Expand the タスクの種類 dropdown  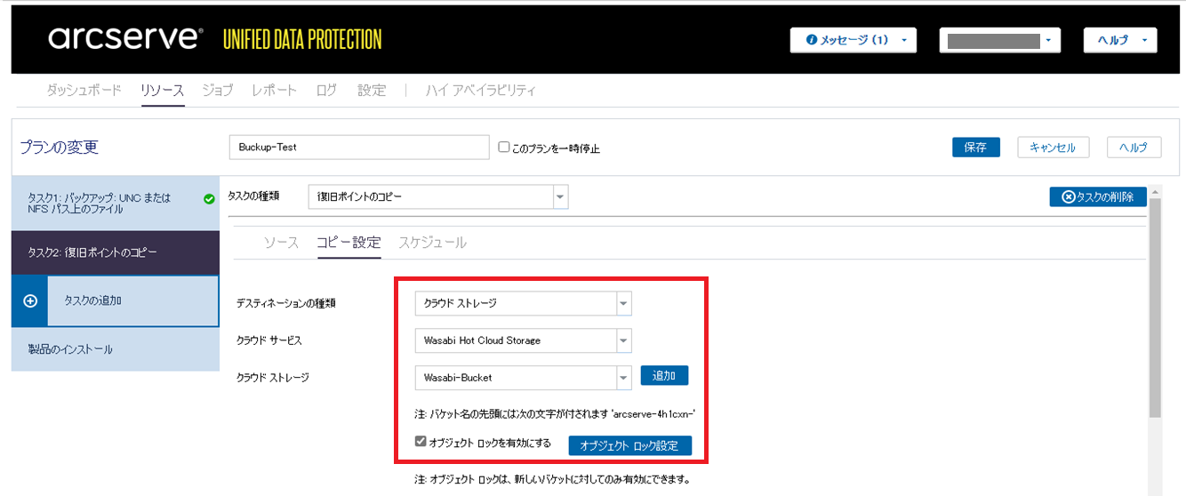point(559,197)
